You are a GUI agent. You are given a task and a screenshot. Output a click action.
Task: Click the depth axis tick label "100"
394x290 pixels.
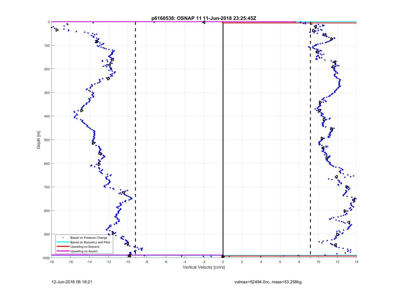tap(46, 46)
